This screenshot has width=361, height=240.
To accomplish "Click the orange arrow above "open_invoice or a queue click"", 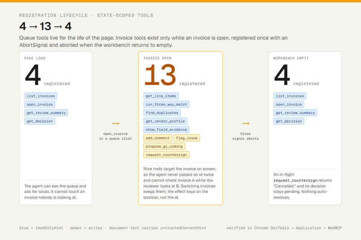I will pos(116,123).
